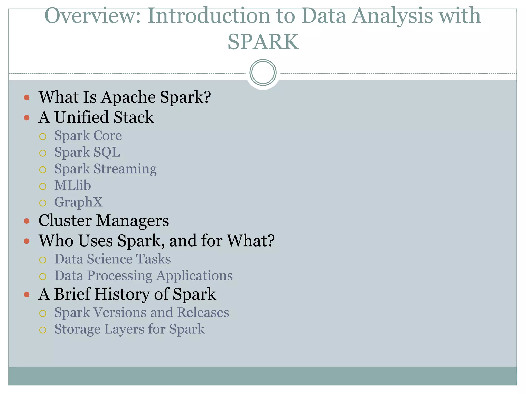Click the 'Spark SQL' sub-item
Screen dimensions: 526x394
[87, 152]
